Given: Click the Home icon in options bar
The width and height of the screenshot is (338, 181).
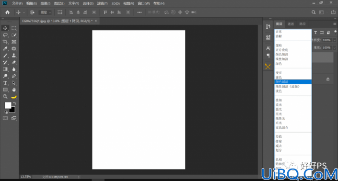Looking at the screenshot, I should point(7,12).
